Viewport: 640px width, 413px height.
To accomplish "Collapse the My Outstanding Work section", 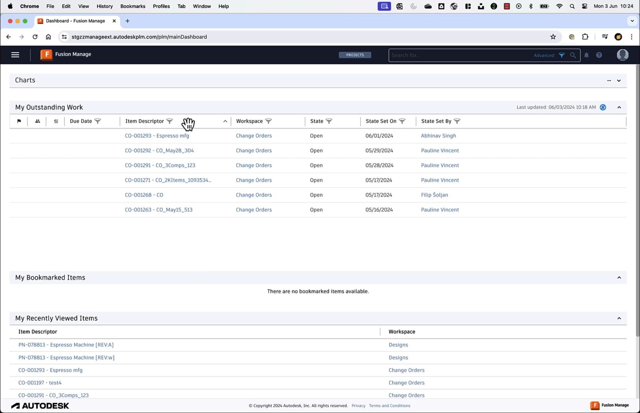I will 619,107.
